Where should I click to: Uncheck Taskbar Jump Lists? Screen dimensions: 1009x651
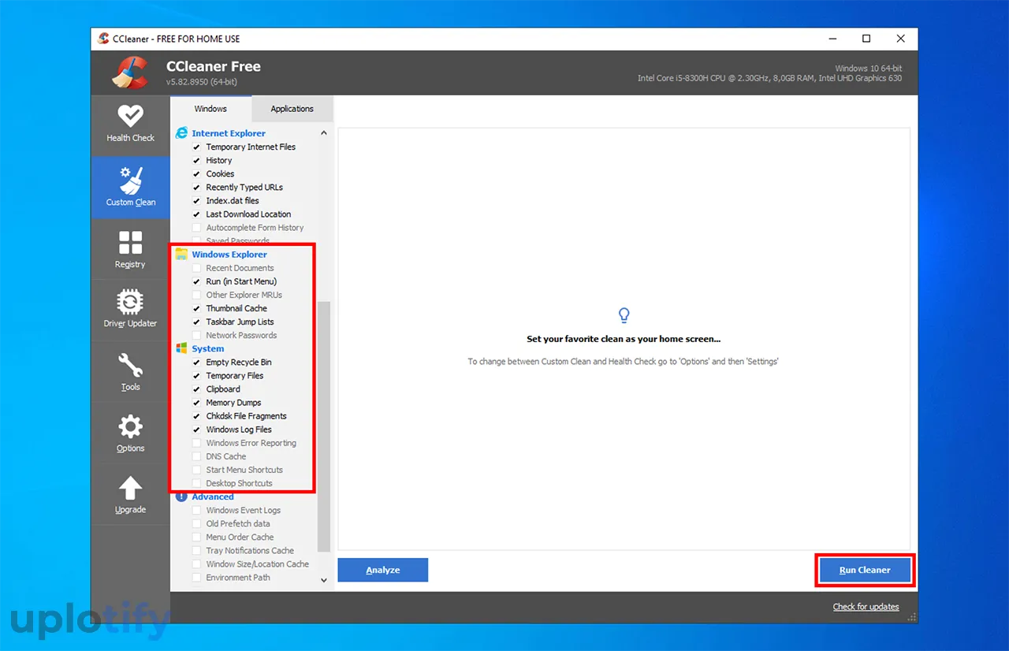coord(197,322)
